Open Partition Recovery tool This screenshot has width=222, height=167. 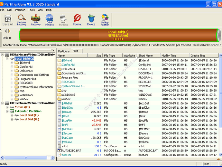point(22,20)
